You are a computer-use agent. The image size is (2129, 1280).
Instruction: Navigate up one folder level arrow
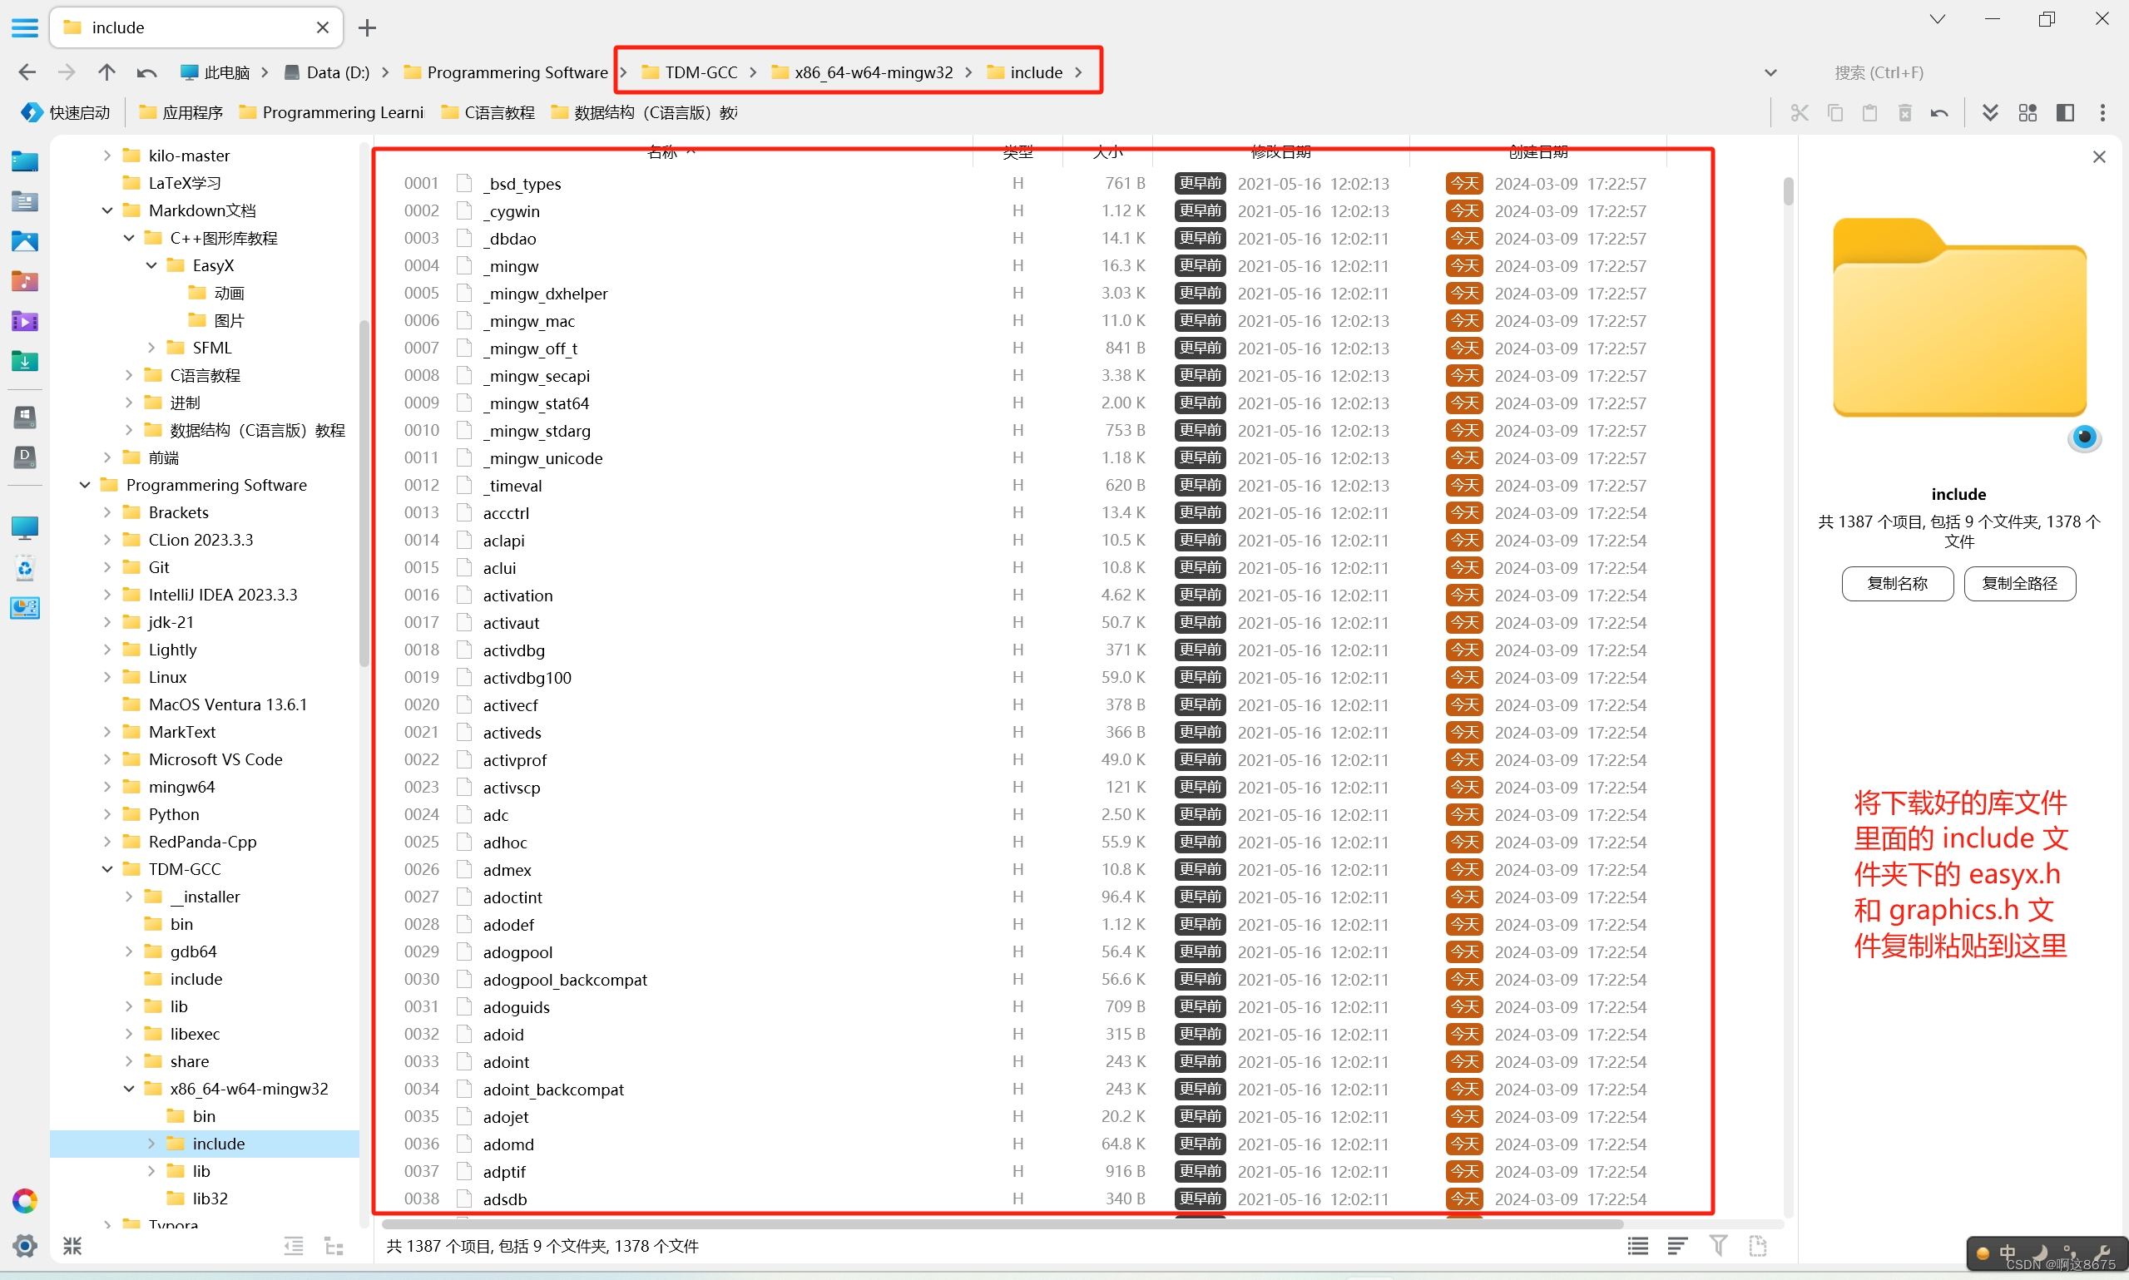click(106, 72)
